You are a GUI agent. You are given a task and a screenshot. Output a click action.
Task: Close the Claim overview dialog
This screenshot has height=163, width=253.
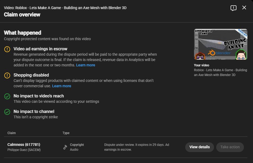click(244, 7)
